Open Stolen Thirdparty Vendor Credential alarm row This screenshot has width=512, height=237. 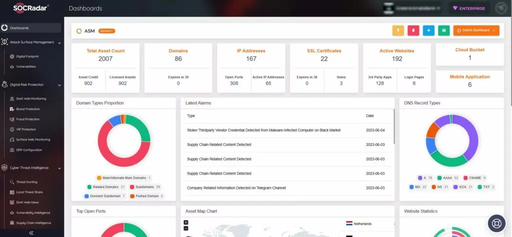pyautogui.click(x=287, y=130)
